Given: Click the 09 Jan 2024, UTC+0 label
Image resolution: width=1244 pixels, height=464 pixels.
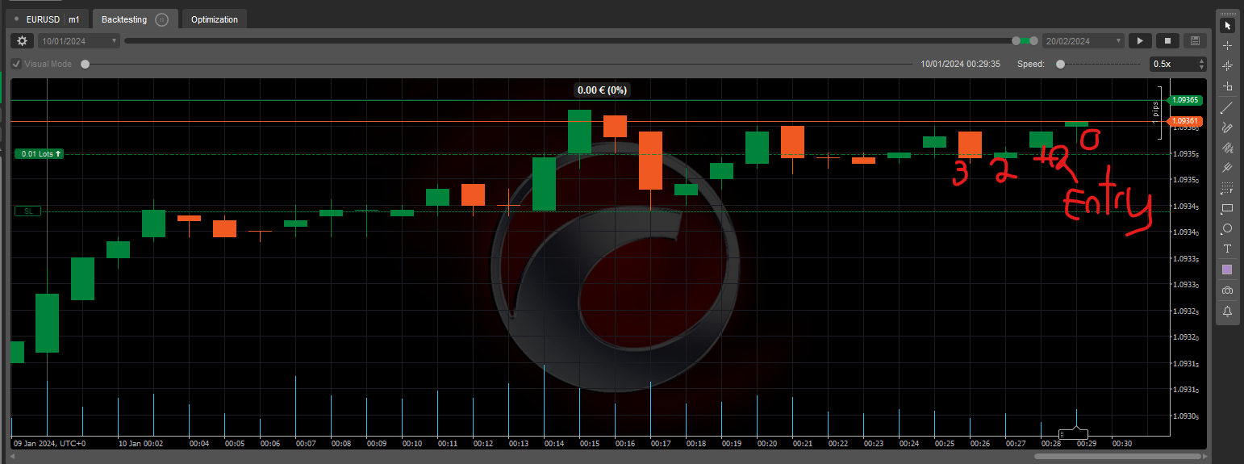Looking at the screenshot, I should pos(50,443).
